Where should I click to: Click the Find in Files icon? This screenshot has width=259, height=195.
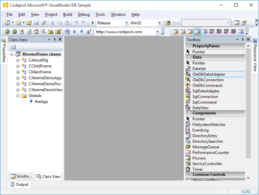click(x=168, y=23)
